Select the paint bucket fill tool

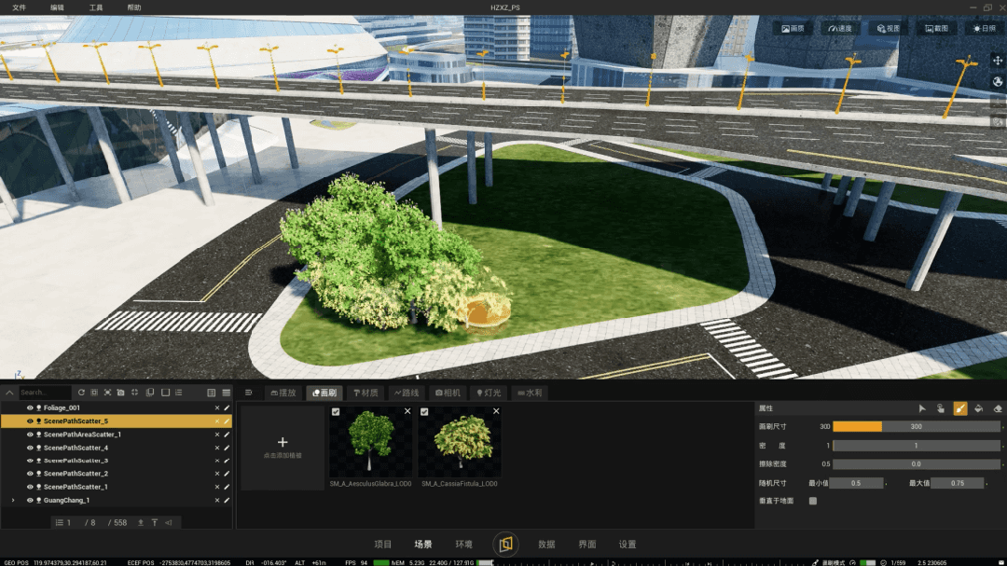tap(979, 408)
